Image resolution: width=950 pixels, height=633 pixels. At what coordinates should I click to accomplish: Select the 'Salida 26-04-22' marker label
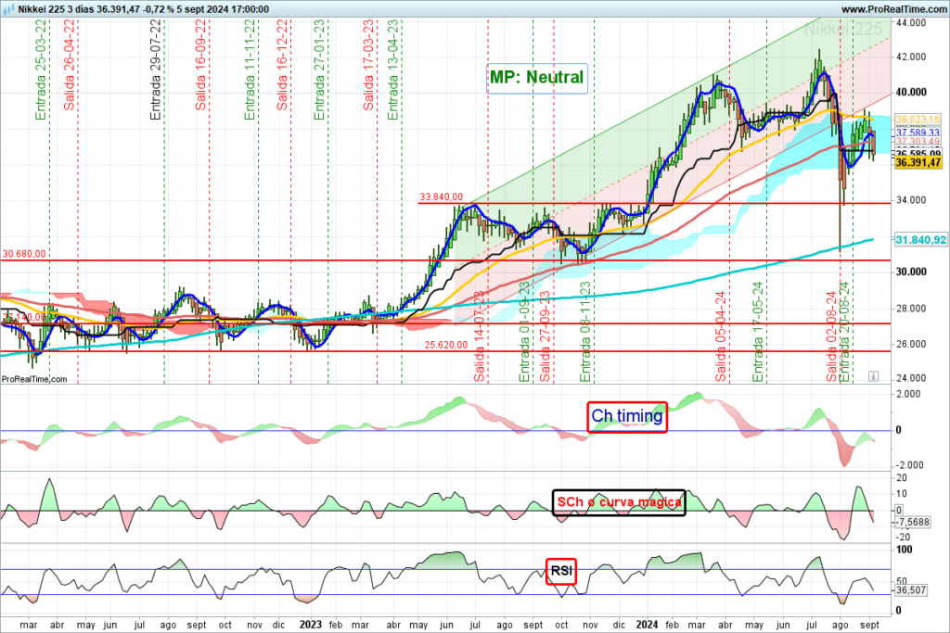pos(69,65)
